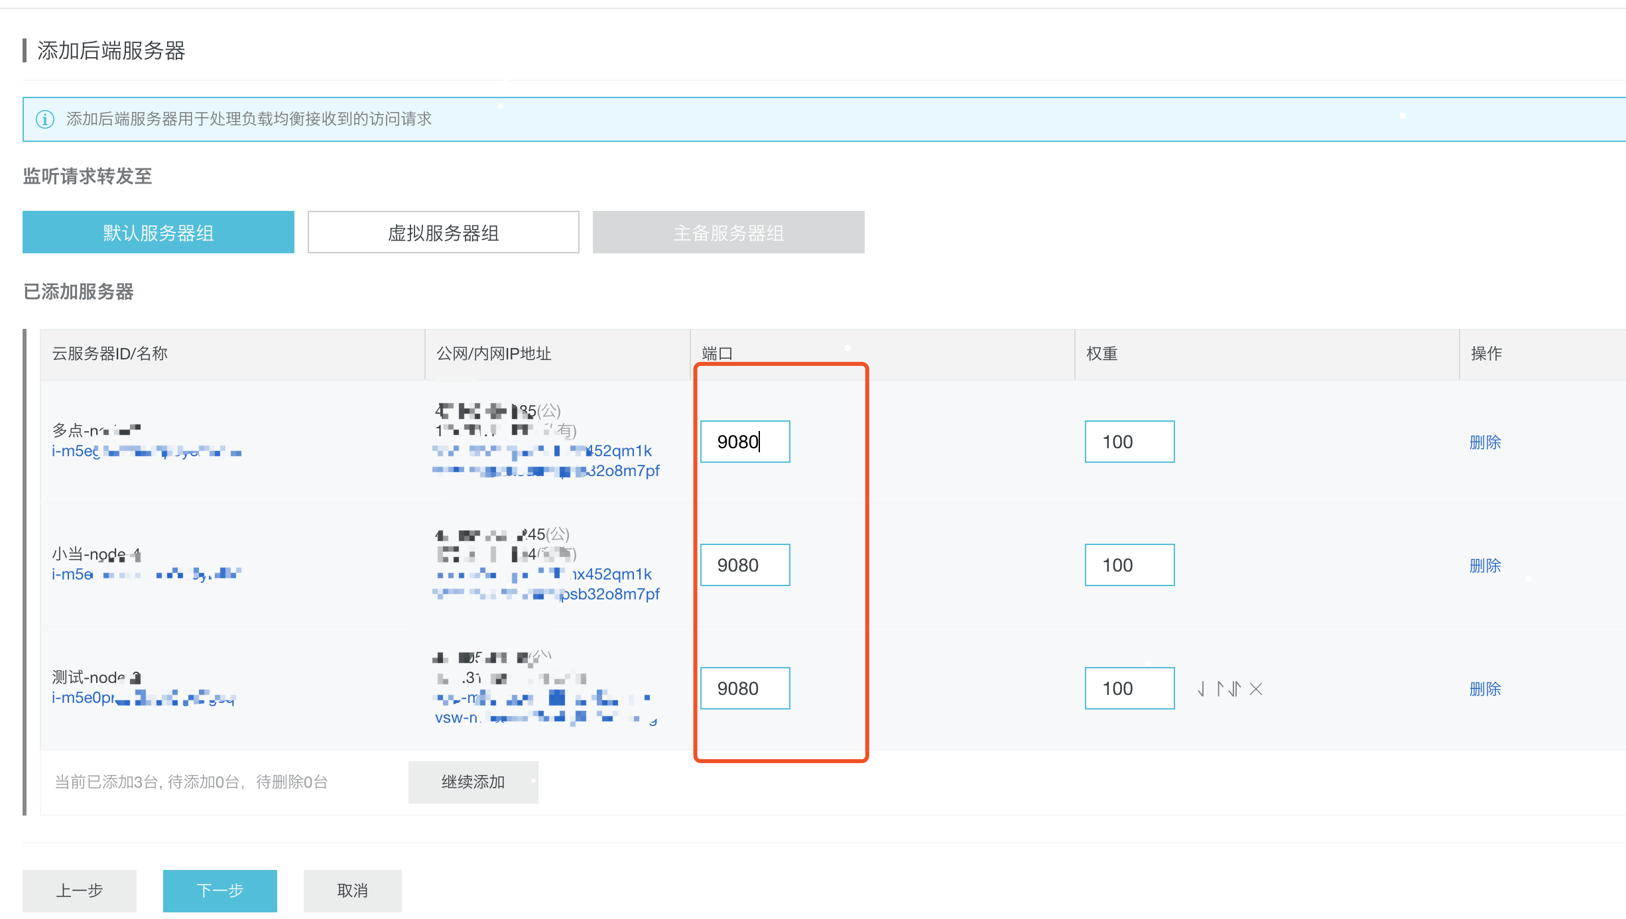Click the down-arrow icon beside the third weight
The height and width of the screenshot is (919, 1626).
1202,690
